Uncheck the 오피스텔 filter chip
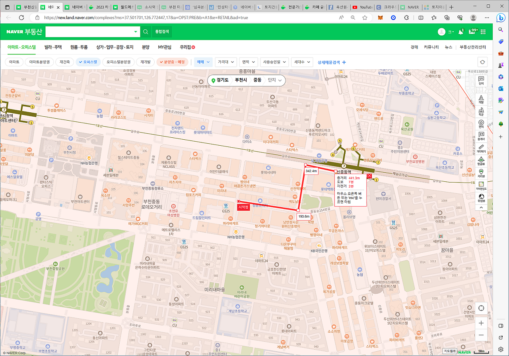The image size is (509, 356). 88,62
